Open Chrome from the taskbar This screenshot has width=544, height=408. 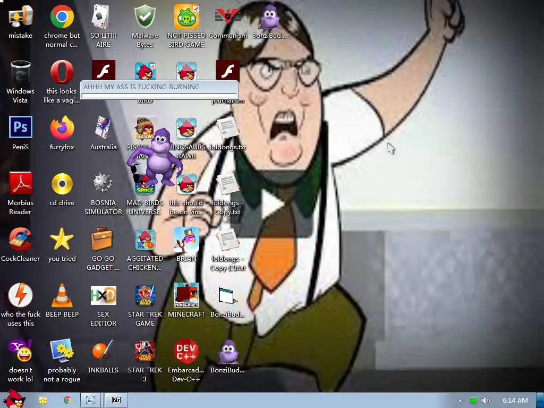point(67,401)
